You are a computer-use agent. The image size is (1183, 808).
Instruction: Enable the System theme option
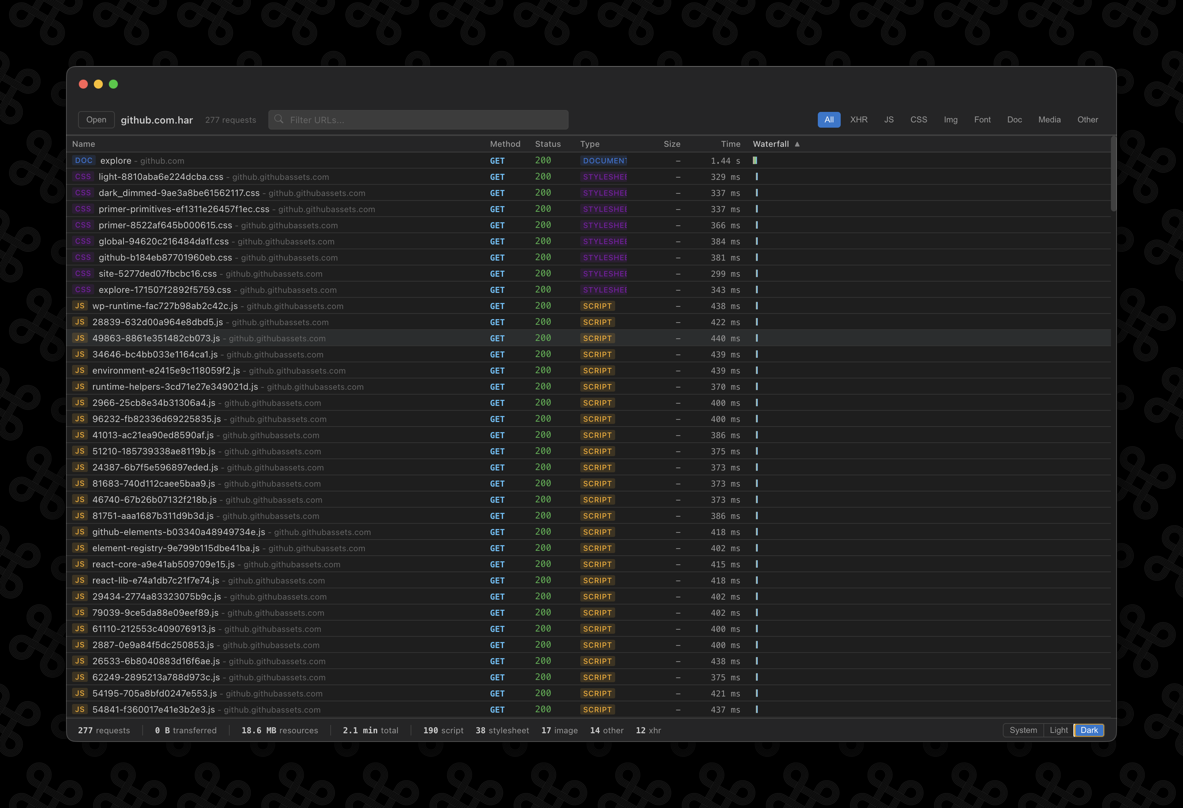pyautogui.click(x=1023, y=730)
